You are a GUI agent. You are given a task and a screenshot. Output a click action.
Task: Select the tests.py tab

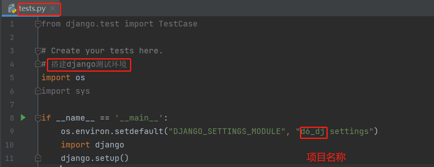(x=32, y=9)
